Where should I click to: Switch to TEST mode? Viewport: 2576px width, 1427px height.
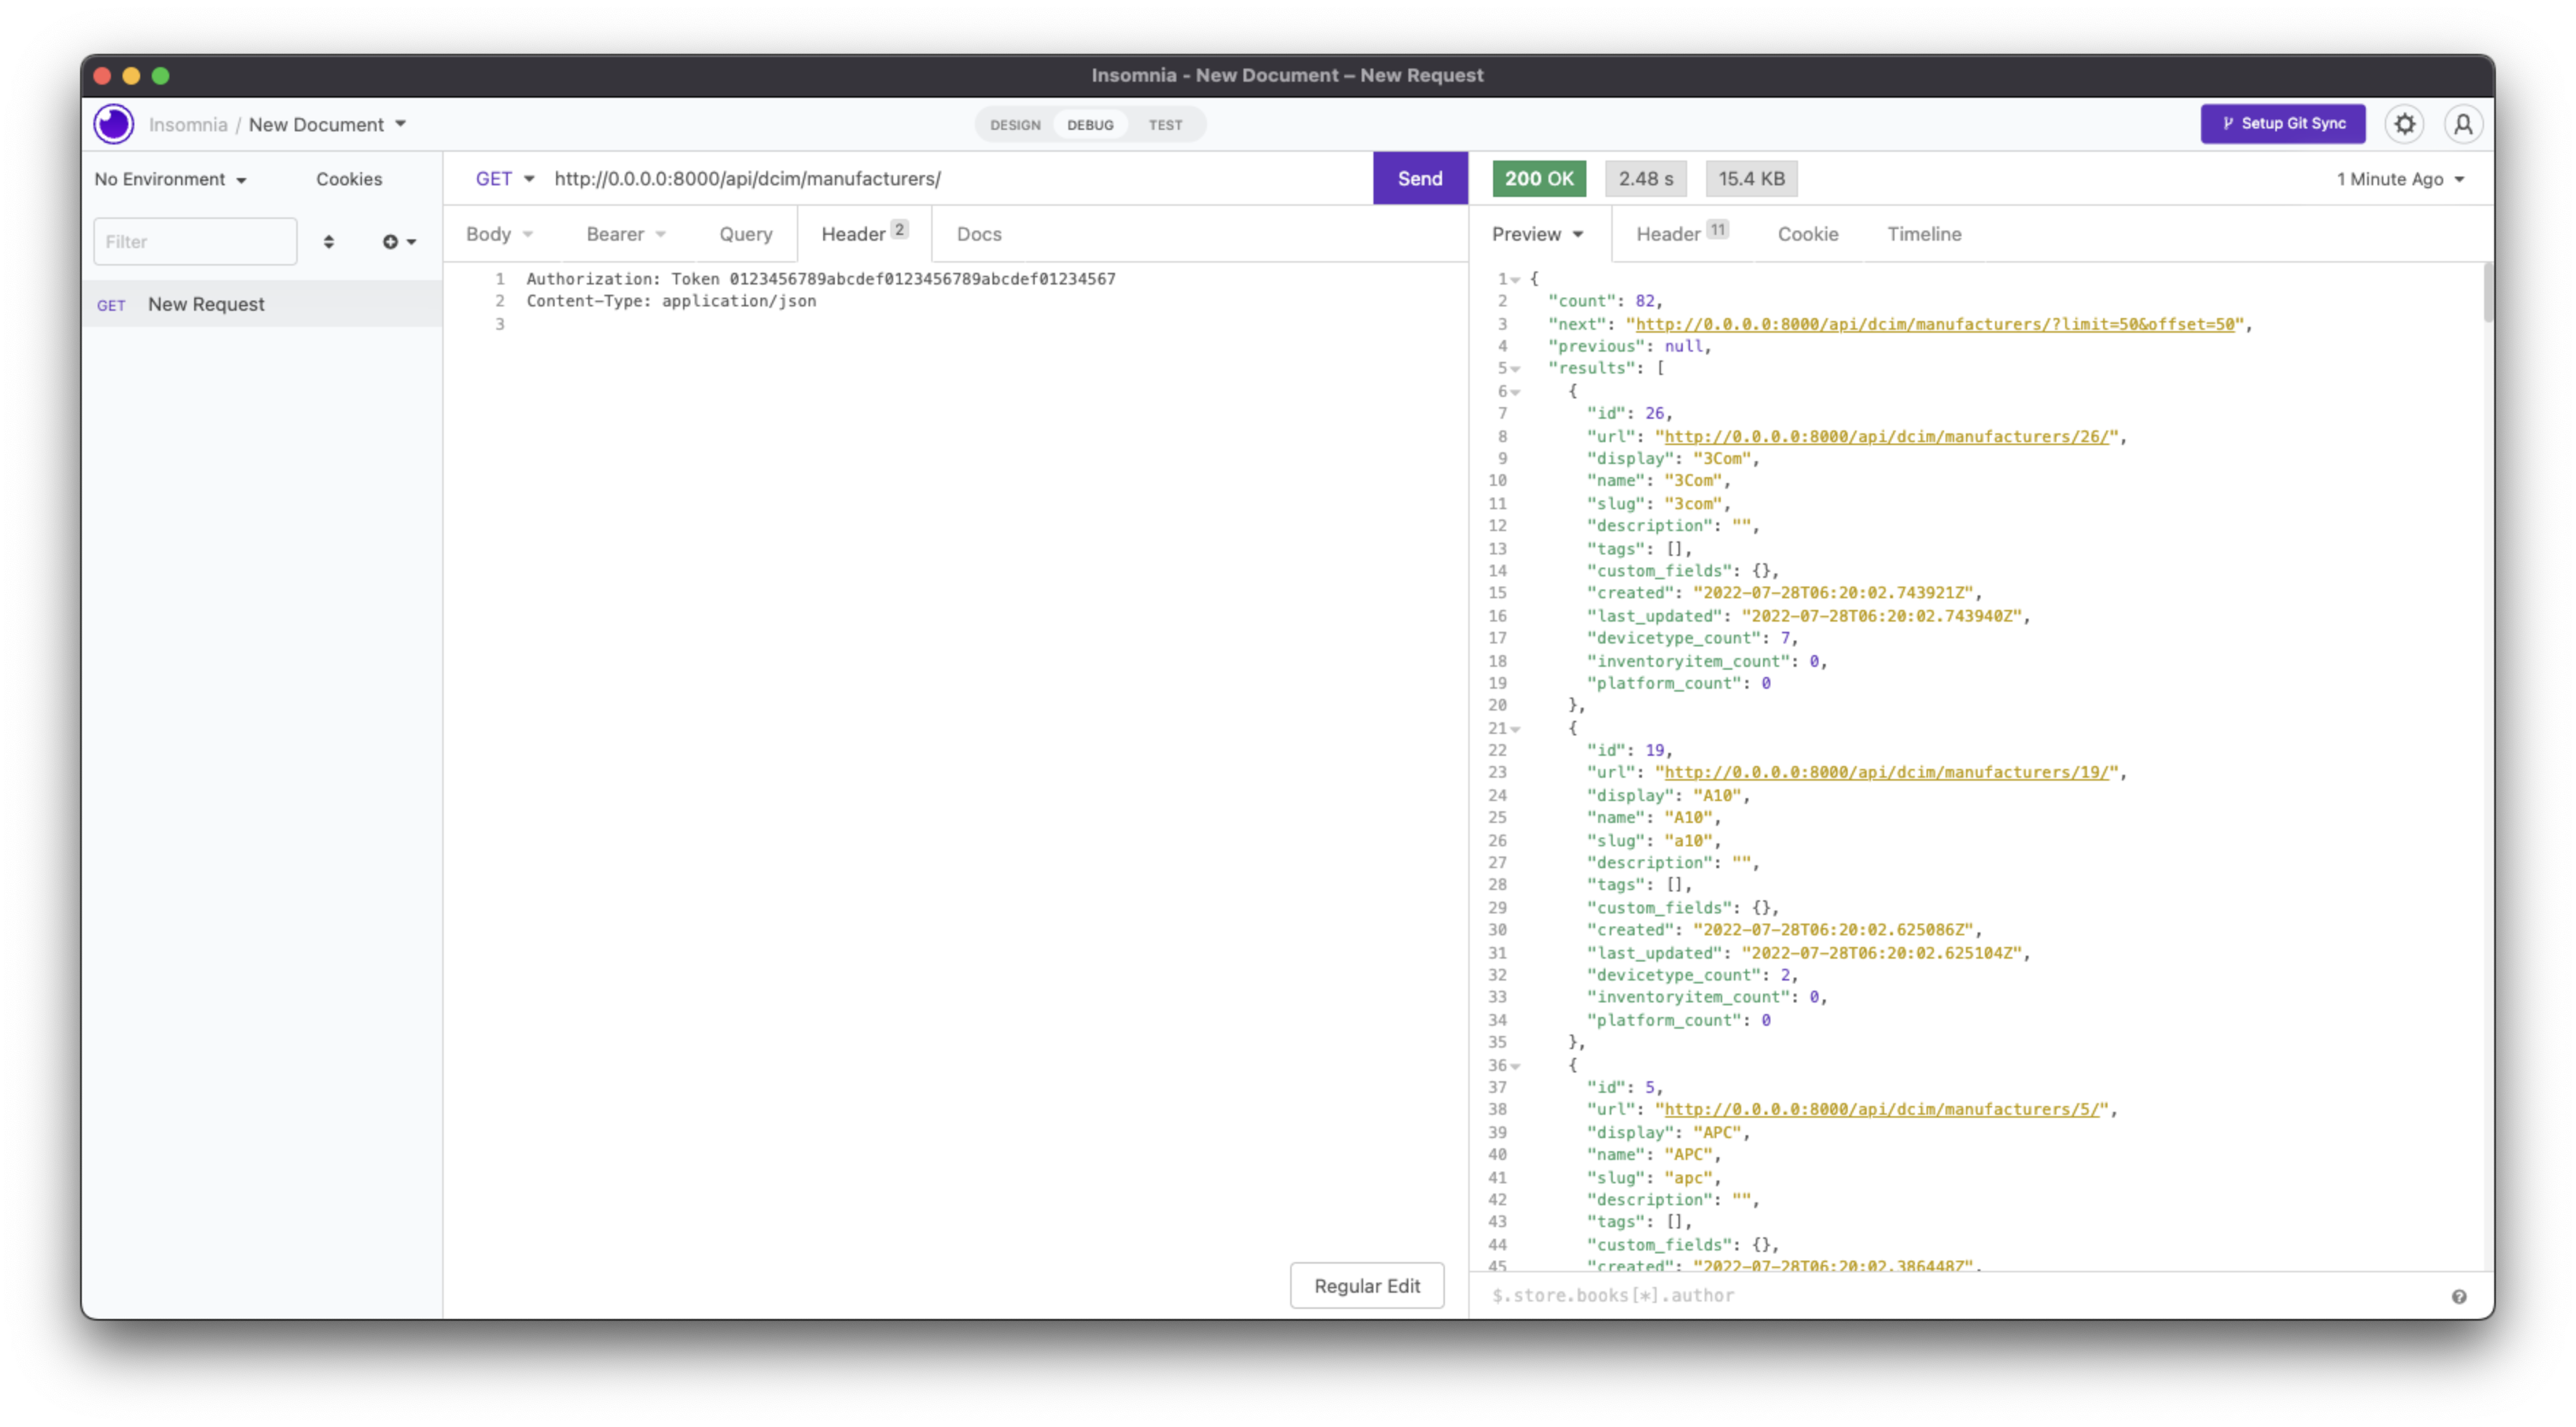pos(1165,124)
